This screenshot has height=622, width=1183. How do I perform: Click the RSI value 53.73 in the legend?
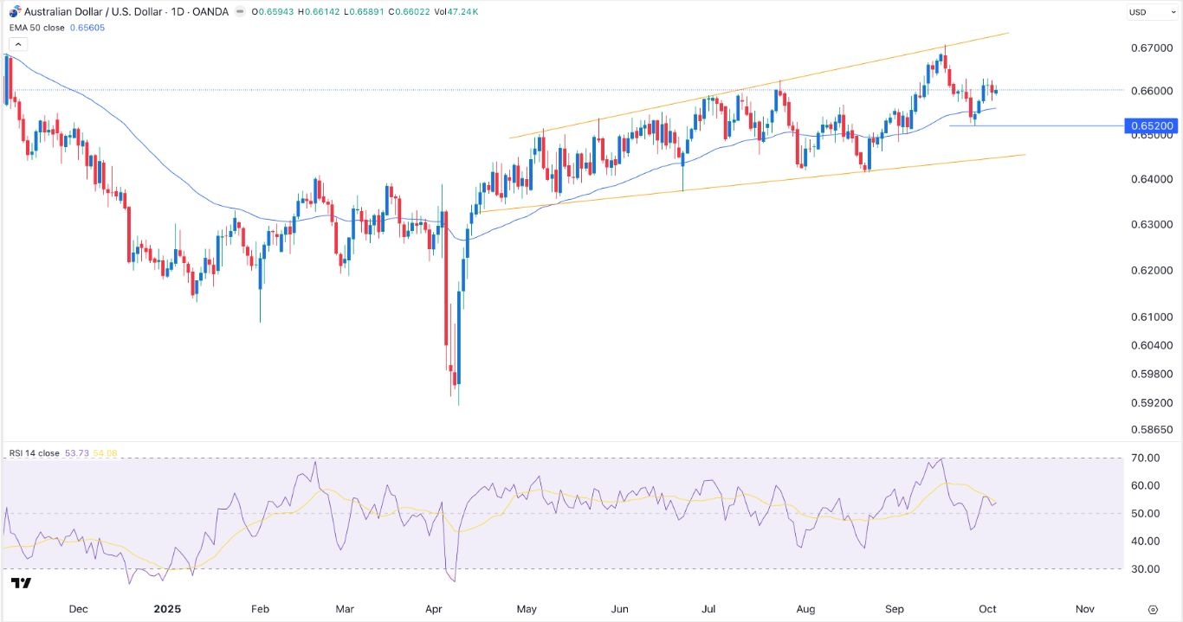pyautogui.click(x=76, y=452)
